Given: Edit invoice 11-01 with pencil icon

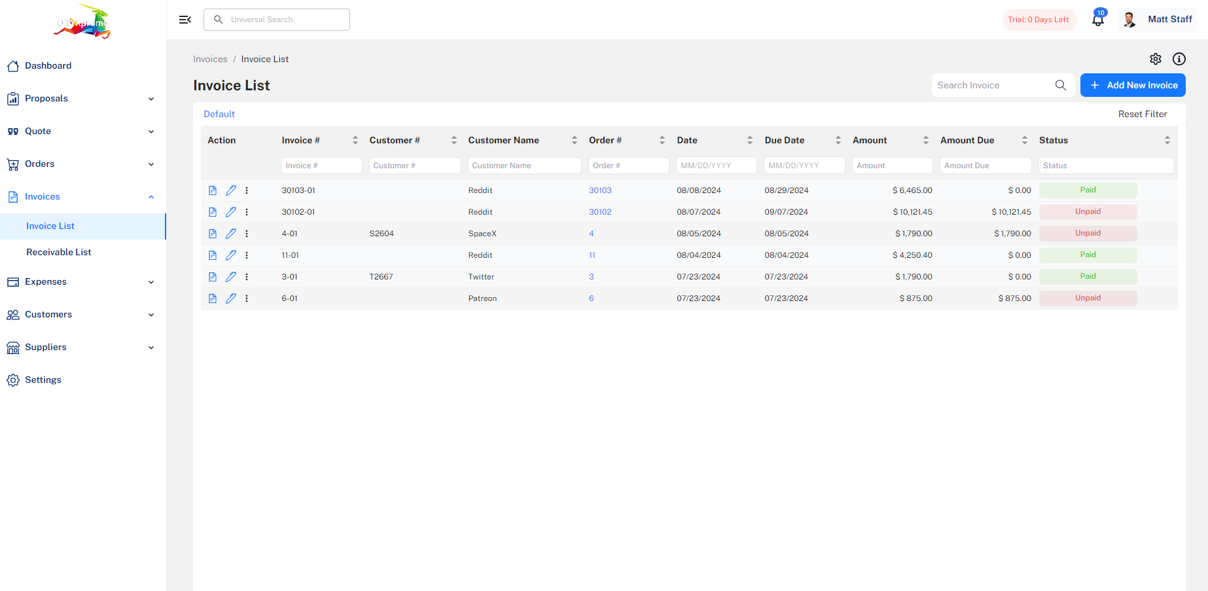Looking at the screenshot, I should coord(231,255).
